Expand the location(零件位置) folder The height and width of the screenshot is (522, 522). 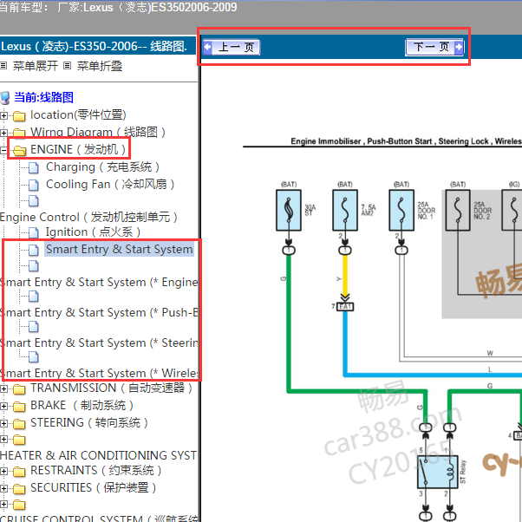click(x=3, y=116)
